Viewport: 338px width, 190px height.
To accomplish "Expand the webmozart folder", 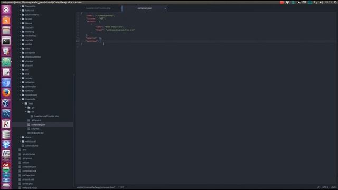I will [x=20, y=141].
